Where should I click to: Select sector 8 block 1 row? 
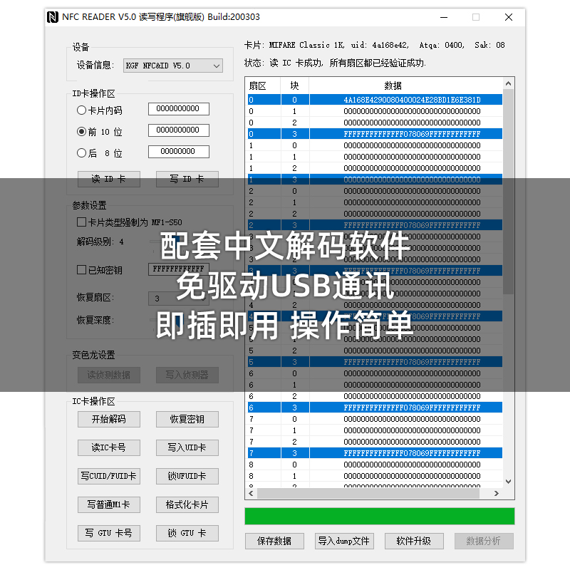click(x=375, y=476)
